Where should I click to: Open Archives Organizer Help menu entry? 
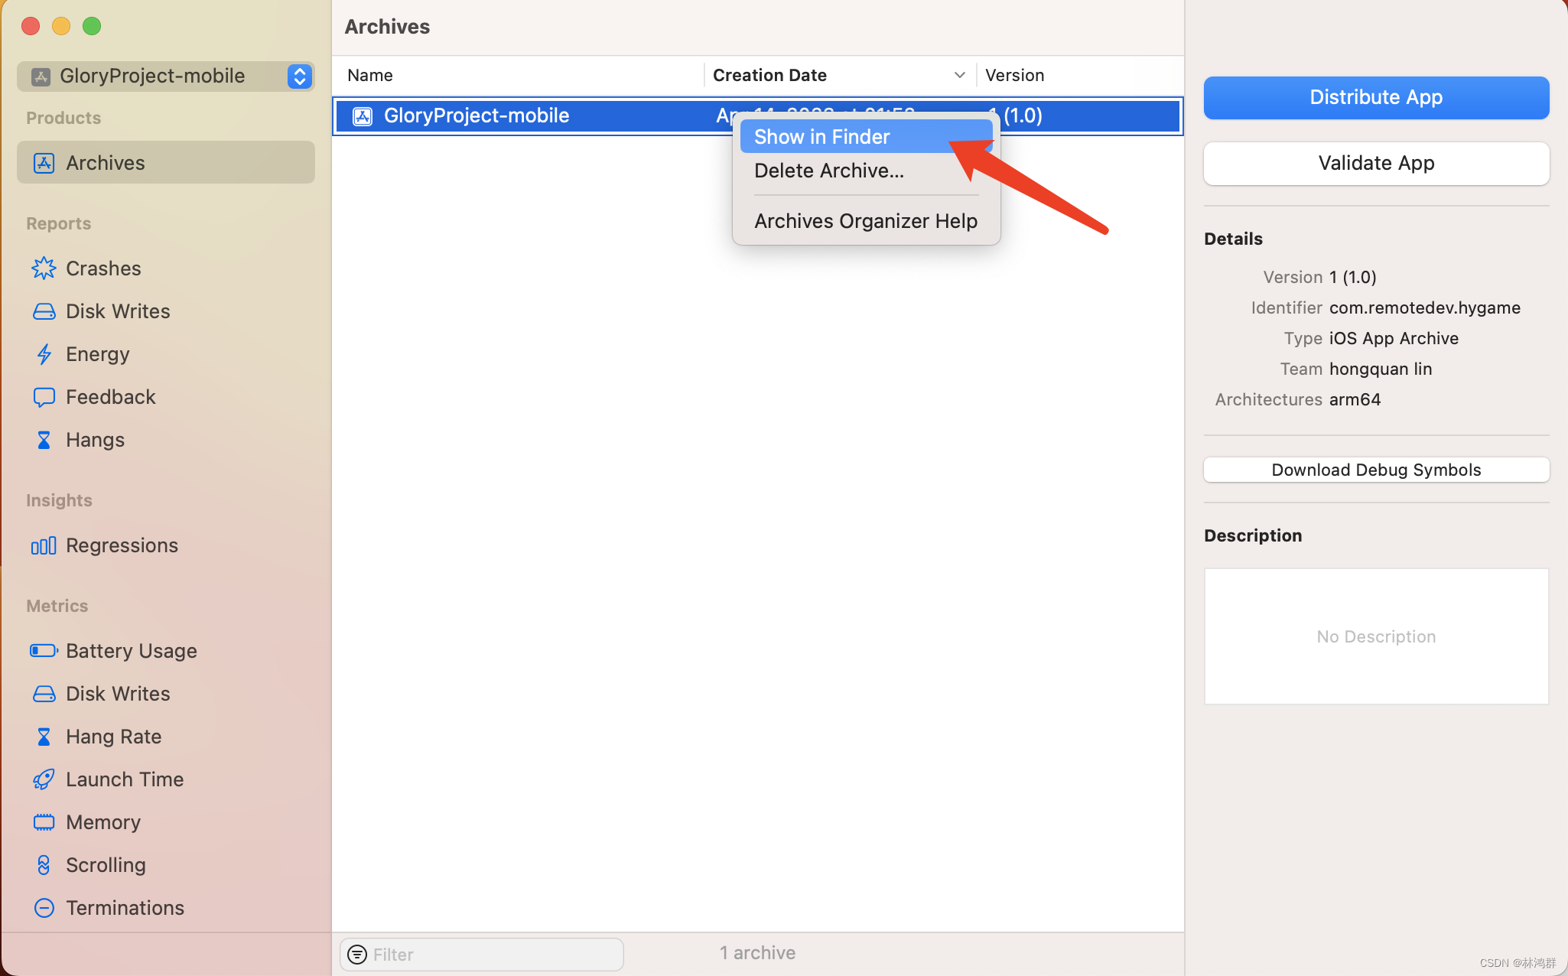pos(866,221)
